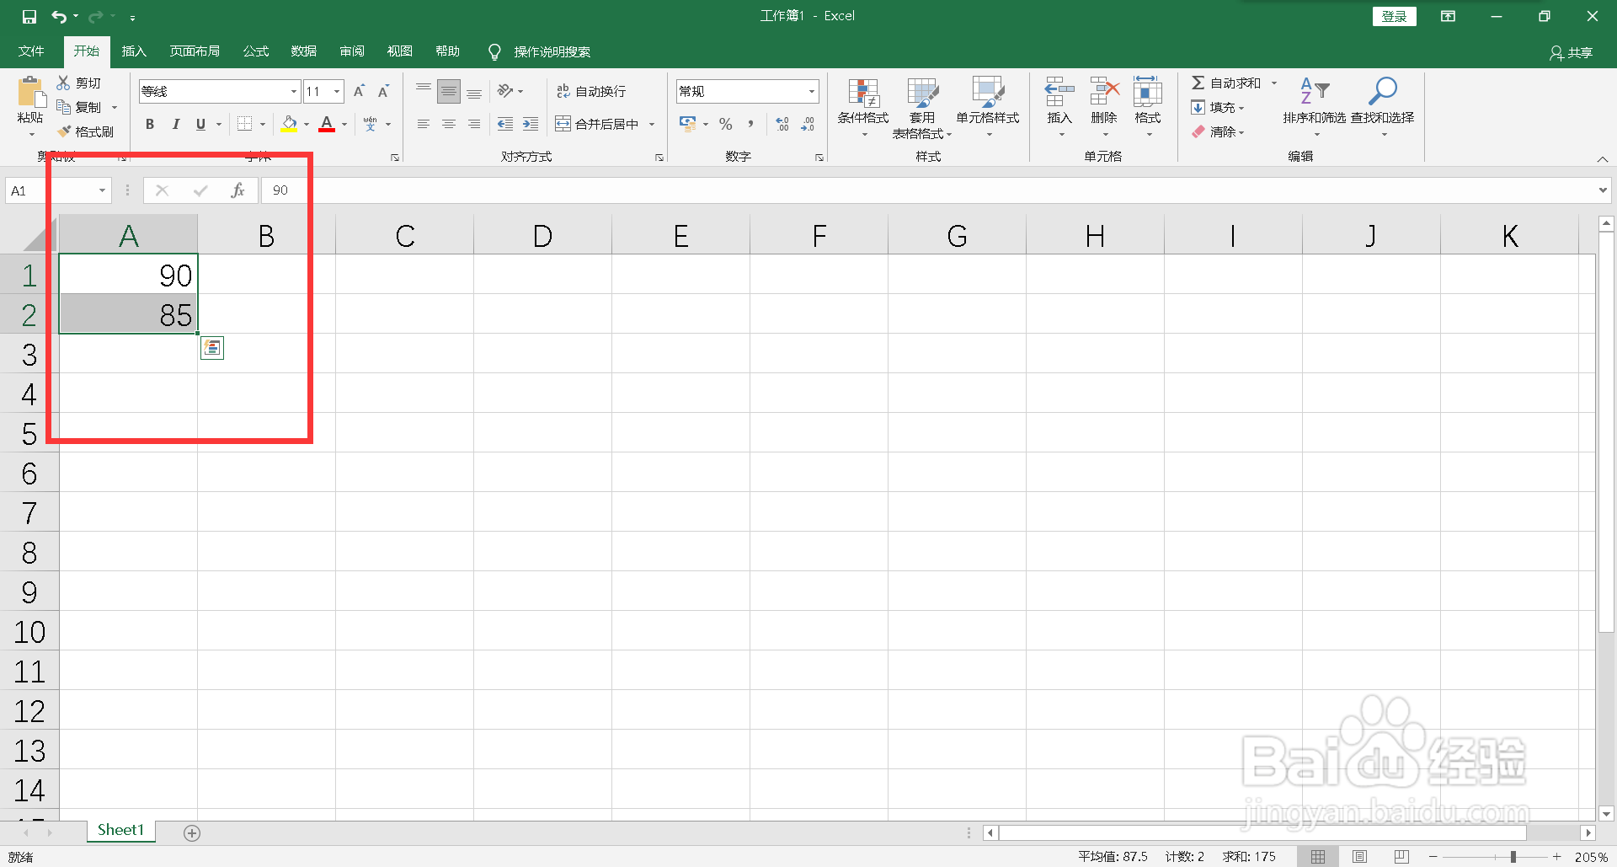Click Copy (复制) button

click(x=79, y=107)
